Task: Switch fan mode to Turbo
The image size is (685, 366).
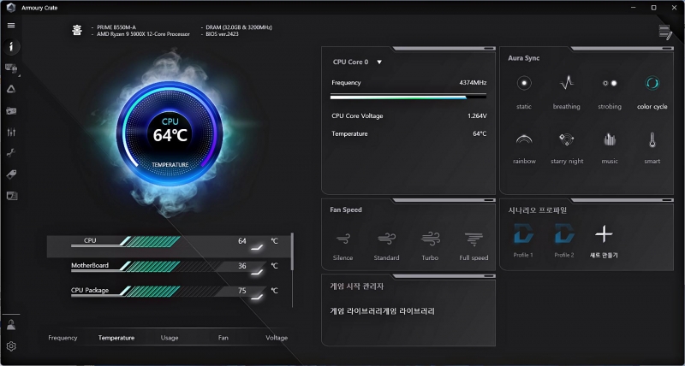Action: 430,239
